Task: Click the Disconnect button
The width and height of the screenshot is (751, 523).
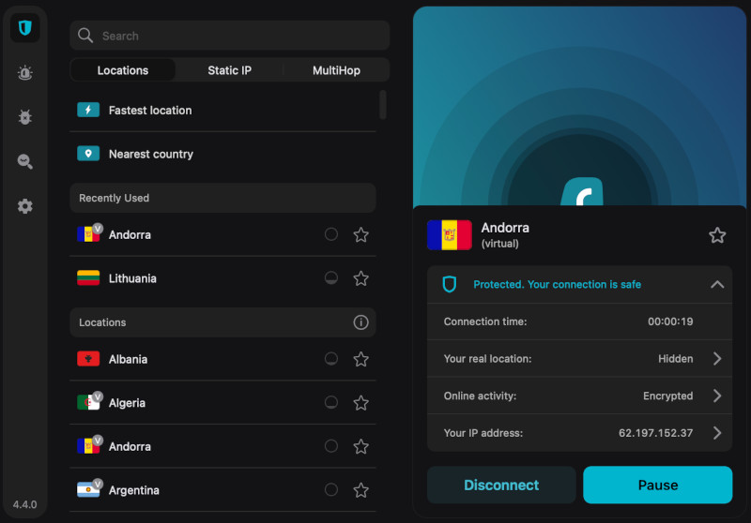Action: click(x=501, y=485)
